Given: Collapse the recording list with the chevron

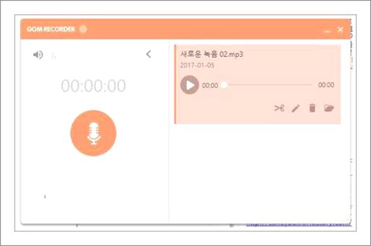Looking at the screenshot, I should [x=148, y=54].
